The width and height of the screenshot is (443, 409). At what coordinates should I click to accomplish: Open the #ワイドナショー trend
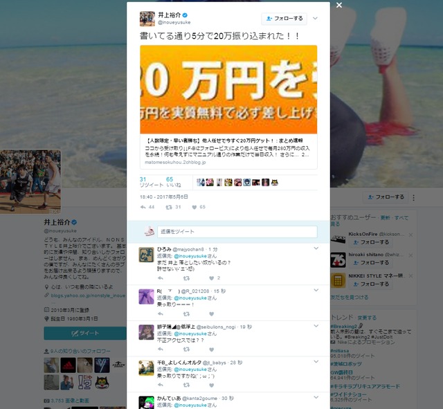coord(348,394)
